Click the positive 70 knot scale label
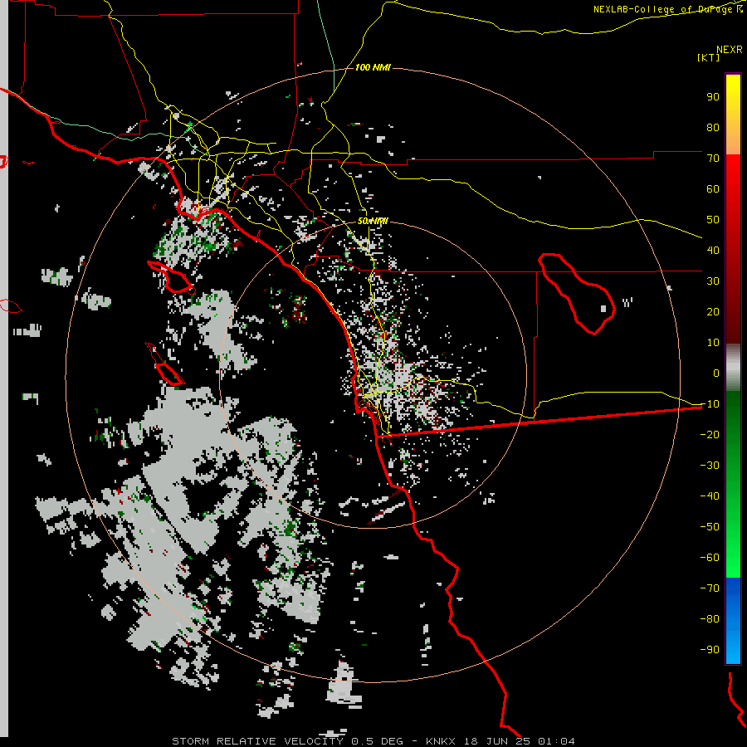The height and width of the screenshot is (747, 747). point(713,159)
